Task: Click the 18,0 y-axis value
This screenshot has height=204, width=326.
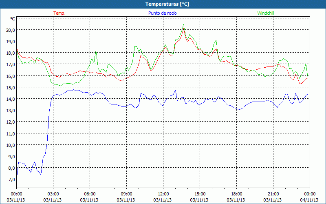Action: point(11,53)
